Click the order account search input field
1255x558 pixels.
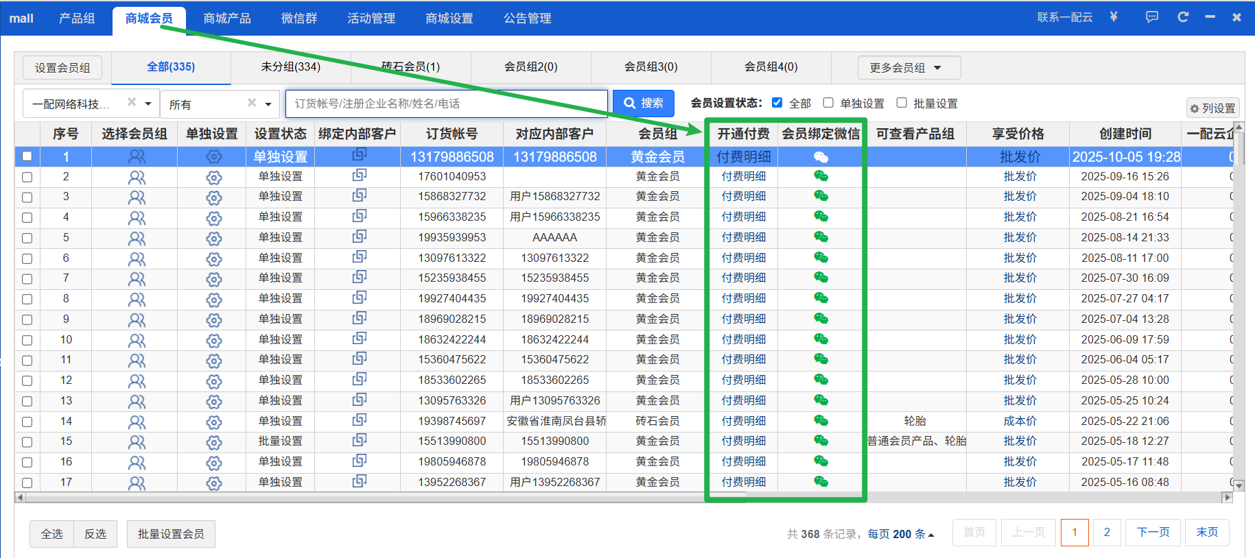click(x=446, y=104)
